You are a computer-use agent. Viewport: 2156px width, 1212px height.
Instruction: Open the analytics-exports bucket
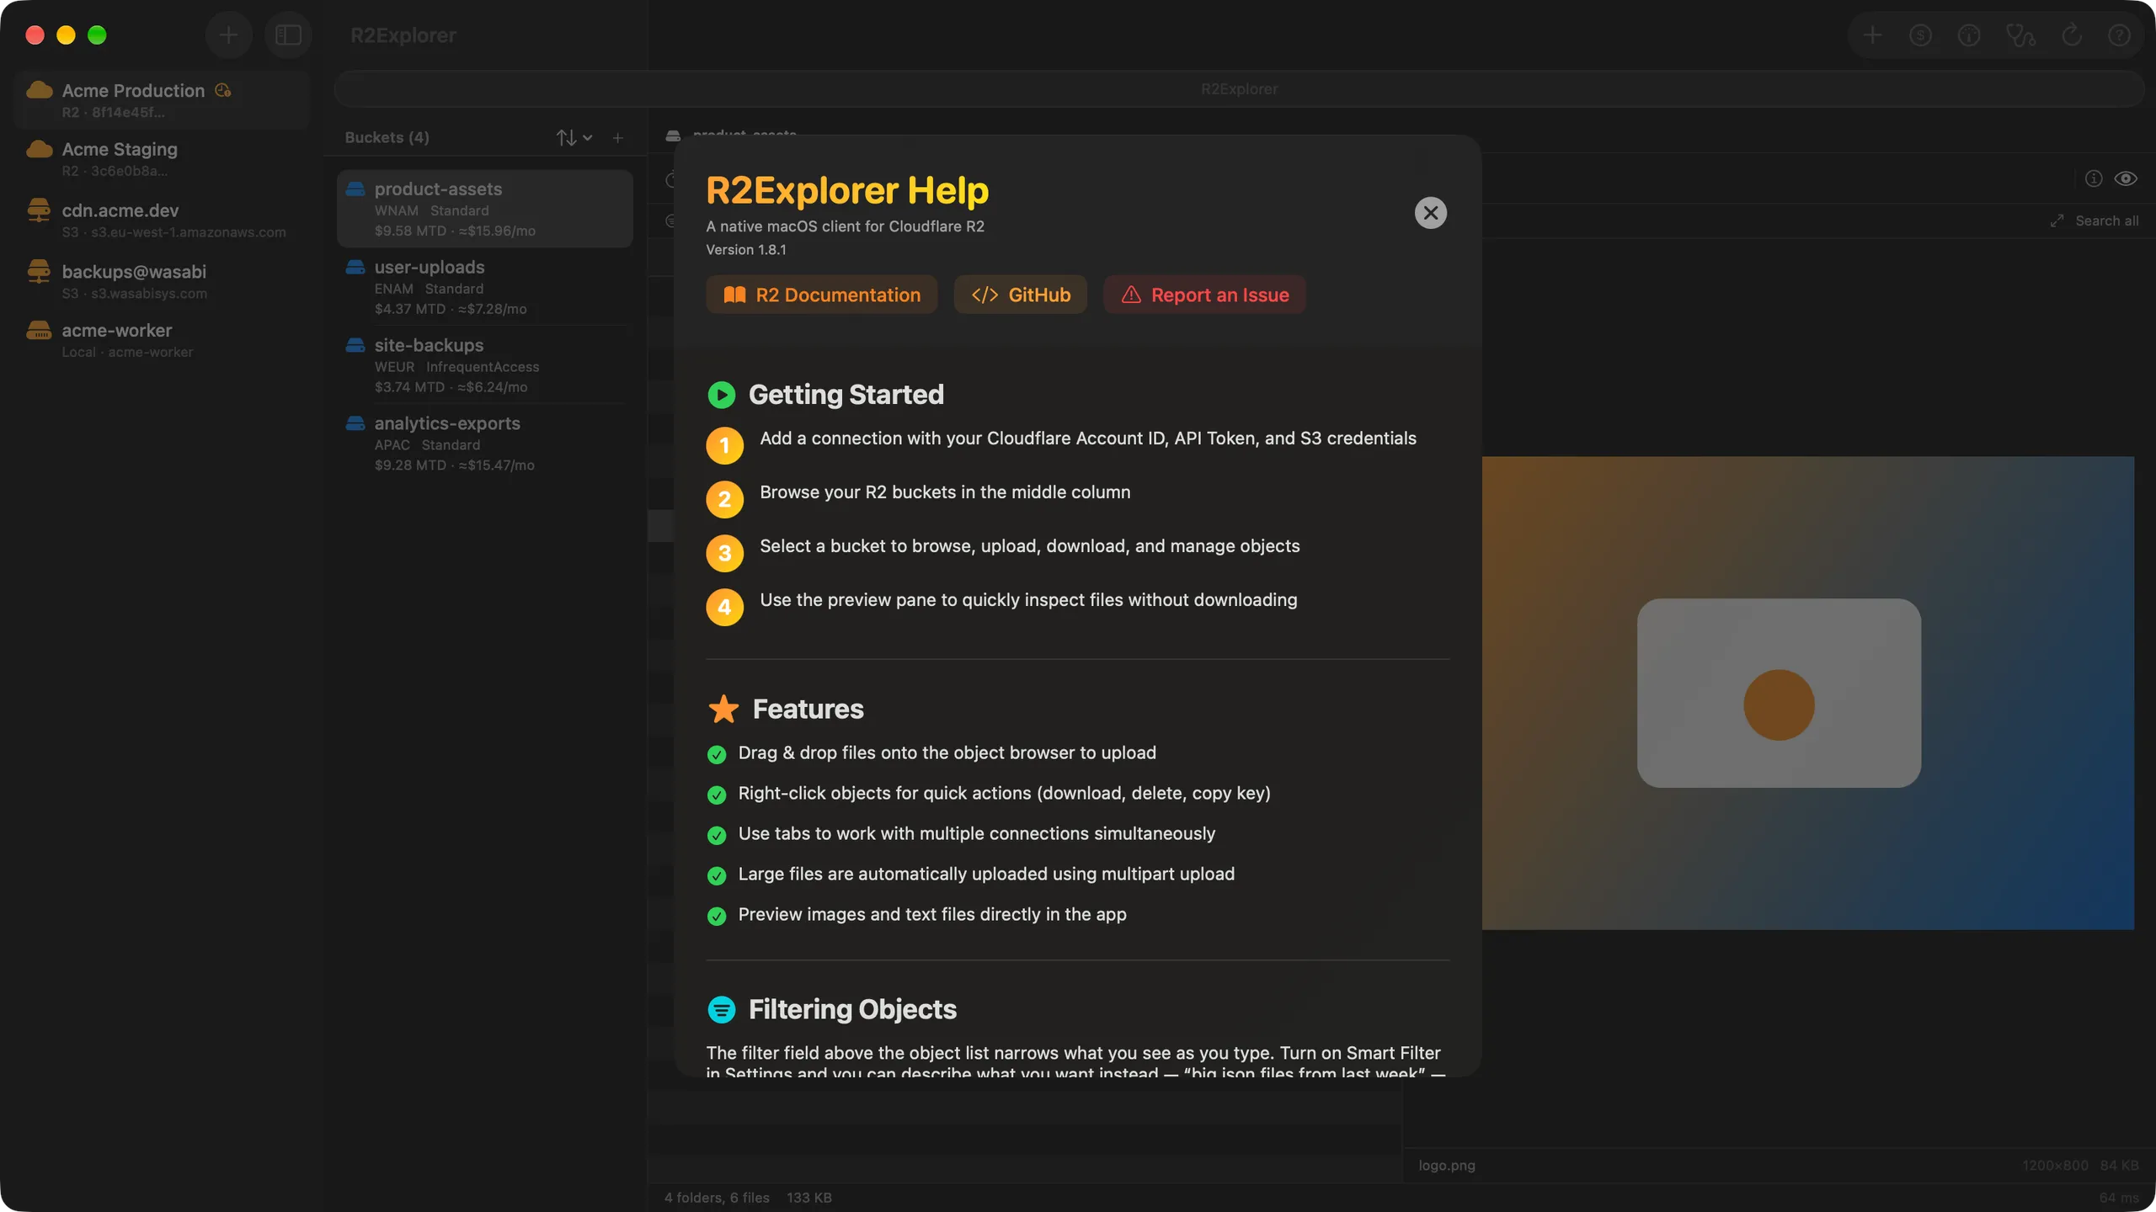[484, 444]
